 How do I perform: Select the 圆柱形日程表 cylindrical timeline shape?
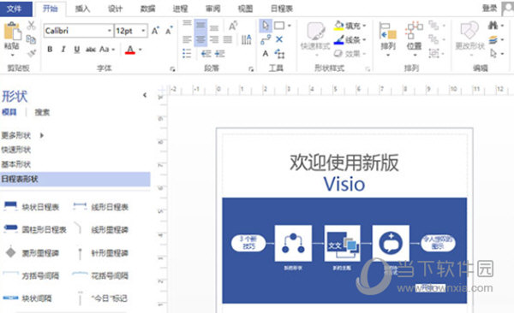pyautogui.click(x=35, y=229)
